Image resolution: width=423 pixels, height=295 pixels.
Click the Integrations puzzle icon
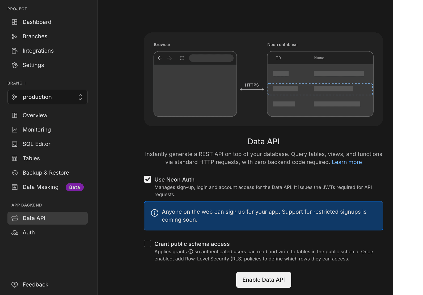pyautogui.click(x=15, y=51)
